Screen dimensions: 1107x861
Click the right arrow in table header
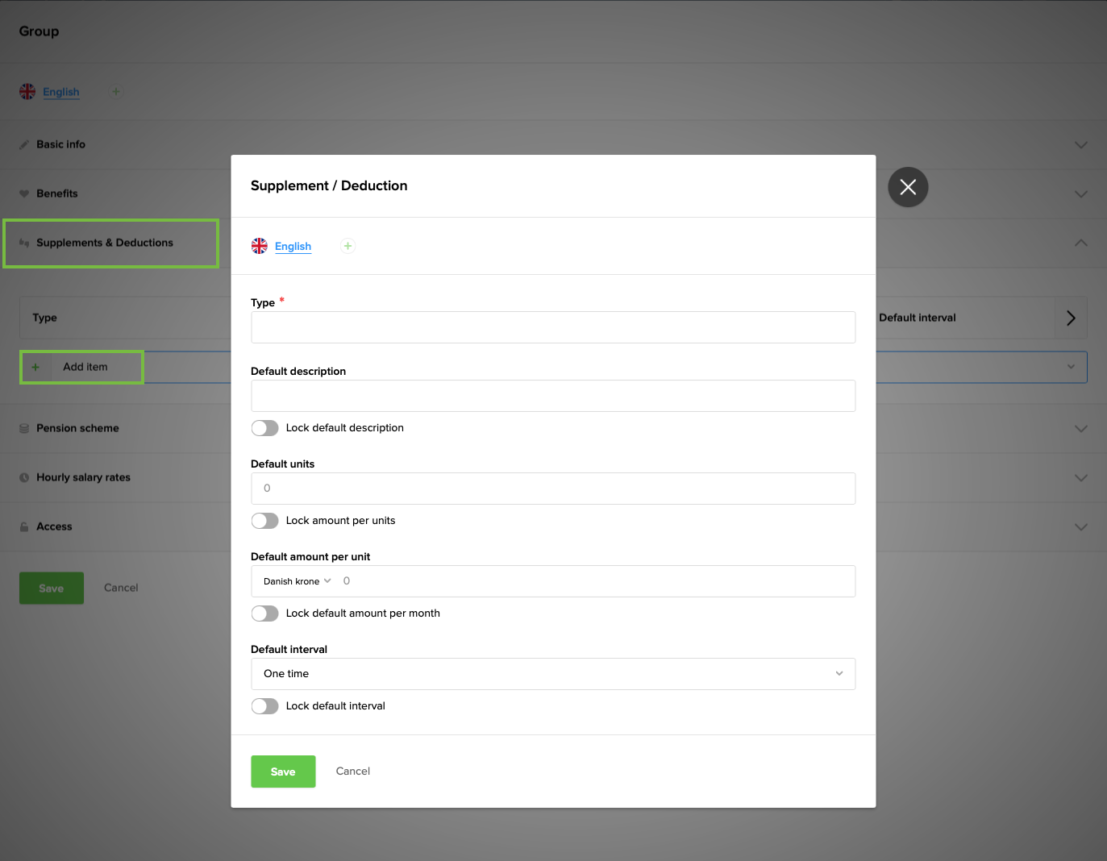1071,318
